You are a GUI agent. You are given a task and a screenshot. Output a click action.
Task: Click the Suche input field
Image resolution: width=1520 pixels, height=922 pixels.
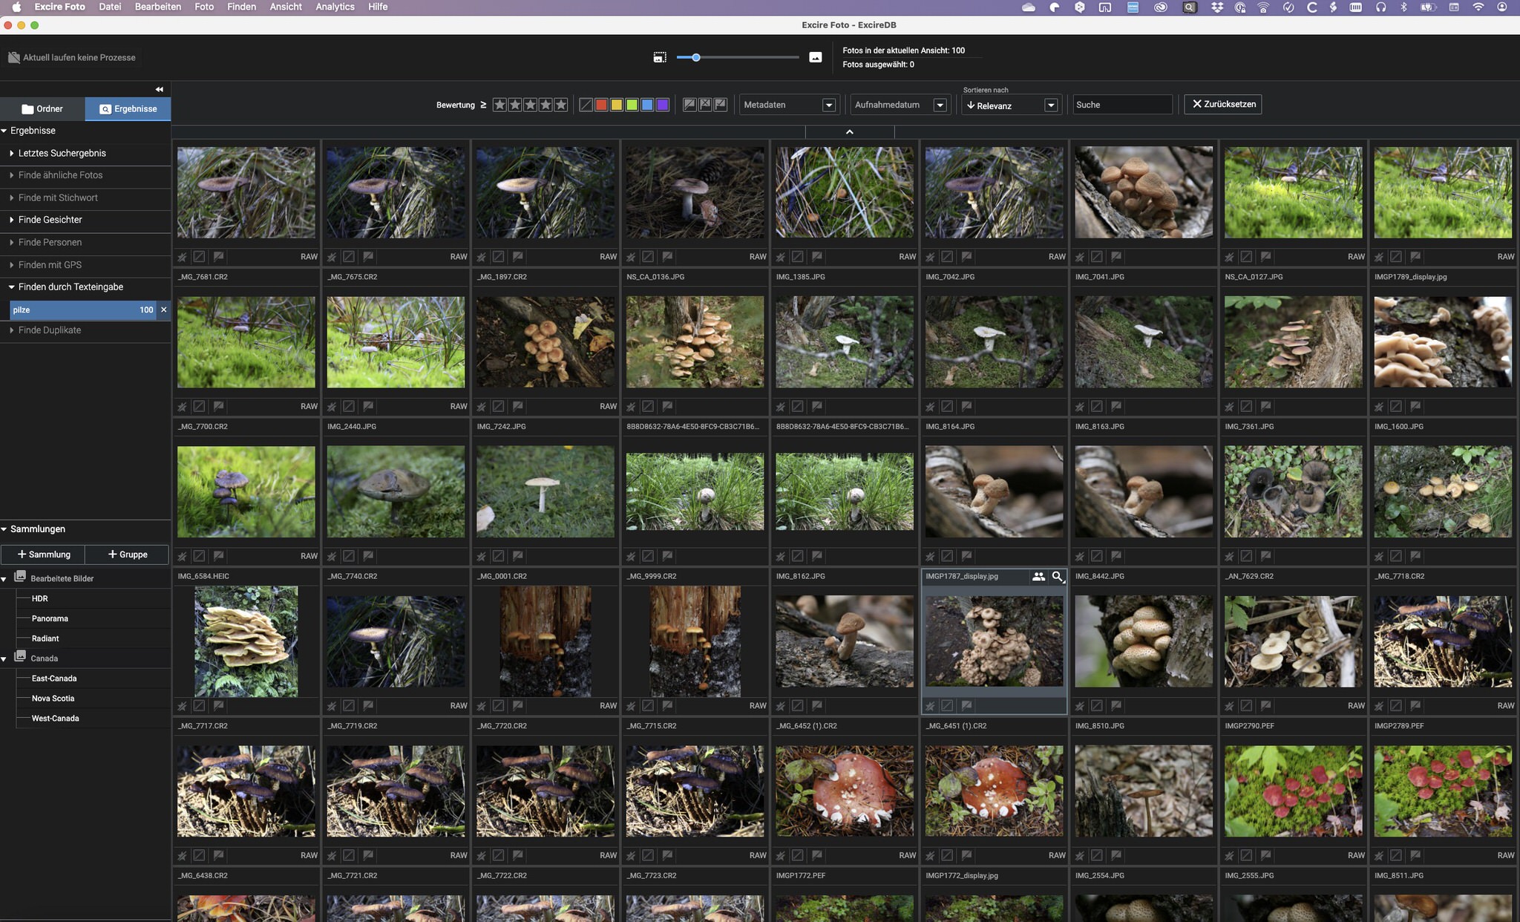click(1122, 105)
